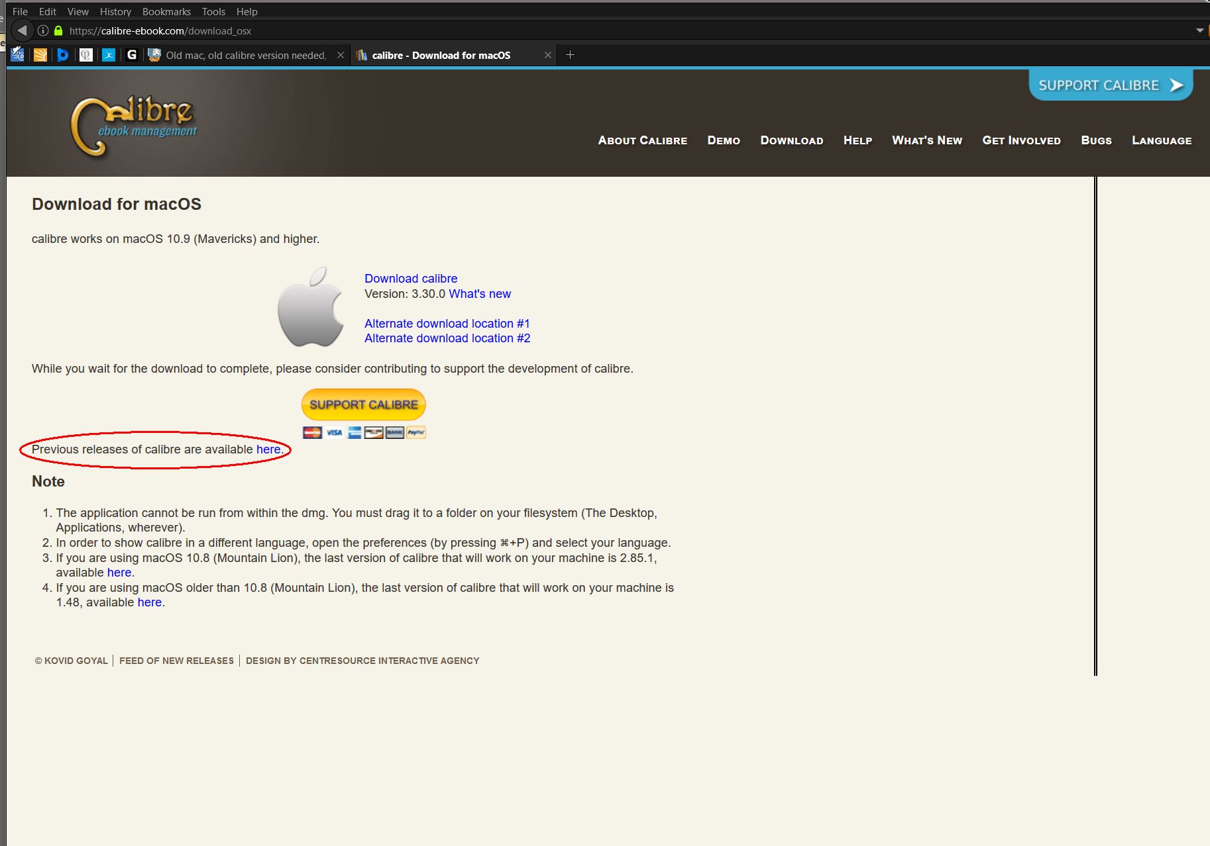This screenshot has height=846, width=1210.
Task: Open the History menu
Action: (x=115, y=11)
